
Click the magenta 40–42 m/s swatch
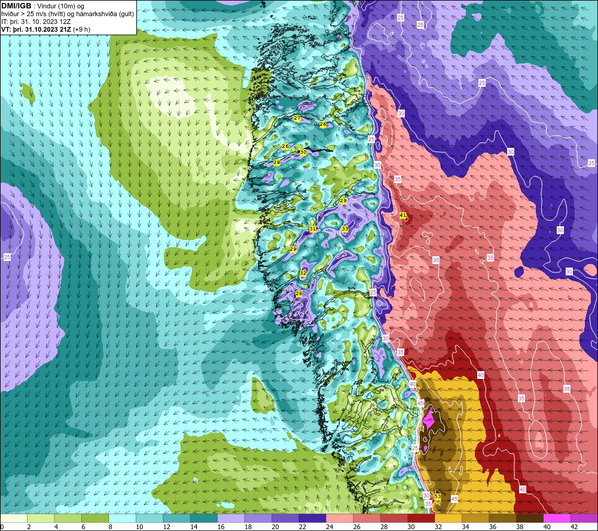point(557,518)
